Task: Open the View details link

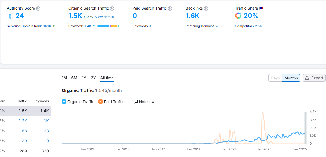Action: coord(104,17)
